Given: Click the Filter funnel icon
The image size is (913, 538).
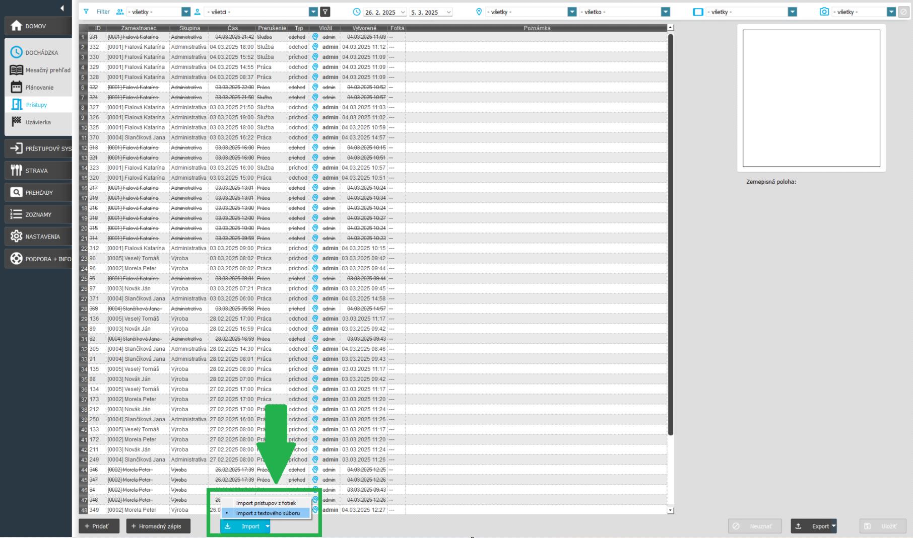Looking at the screenshot, I should click(x=86, y=12).
